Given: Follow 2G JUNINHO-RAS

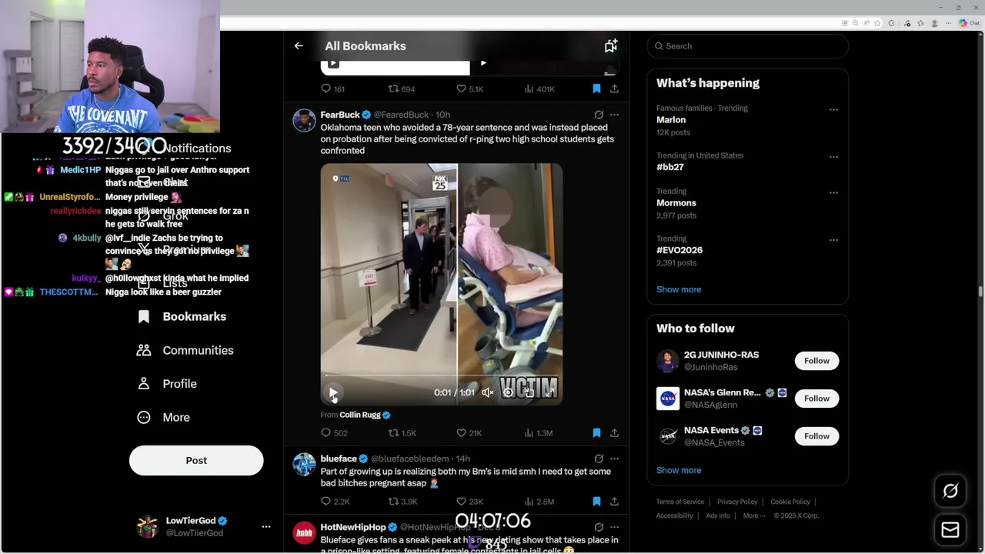Looking at the screenshot, I should click(816, 361).
